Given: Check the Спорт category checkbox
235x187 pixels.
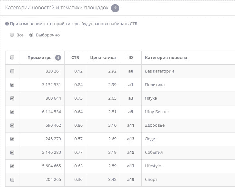Looking at the screenshot, I should point(12,180).
